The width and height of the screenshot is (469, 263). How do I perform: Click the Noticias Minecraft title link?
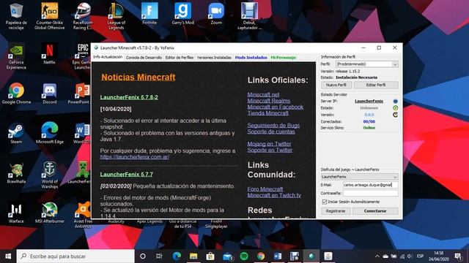pyautogui.click(x=139, y=77)
